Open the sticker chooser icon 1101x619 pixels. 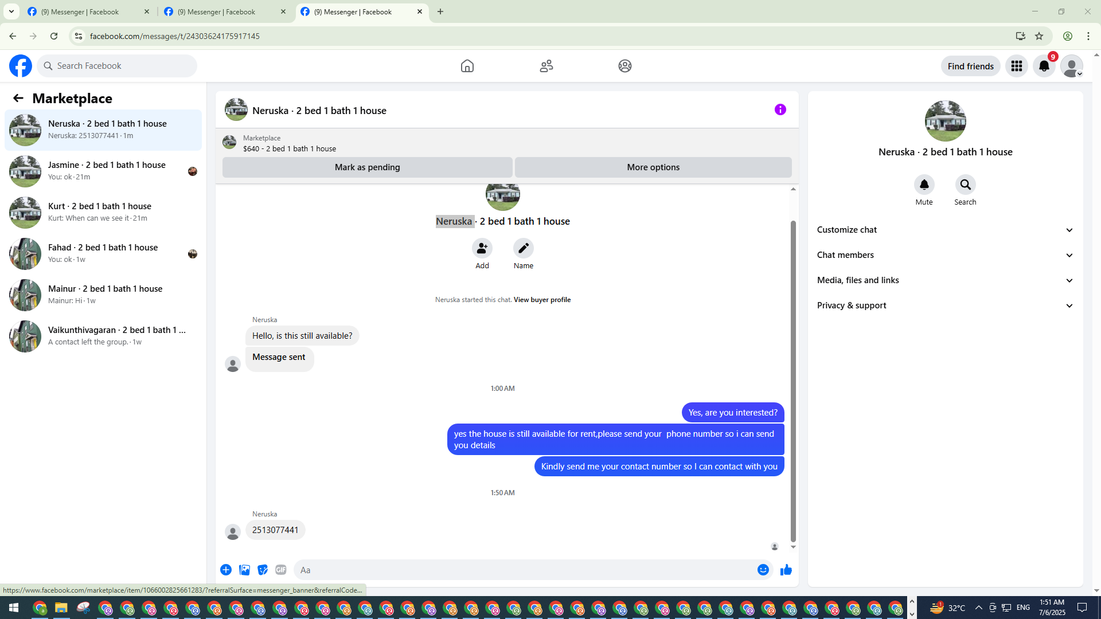click(263, 570)
